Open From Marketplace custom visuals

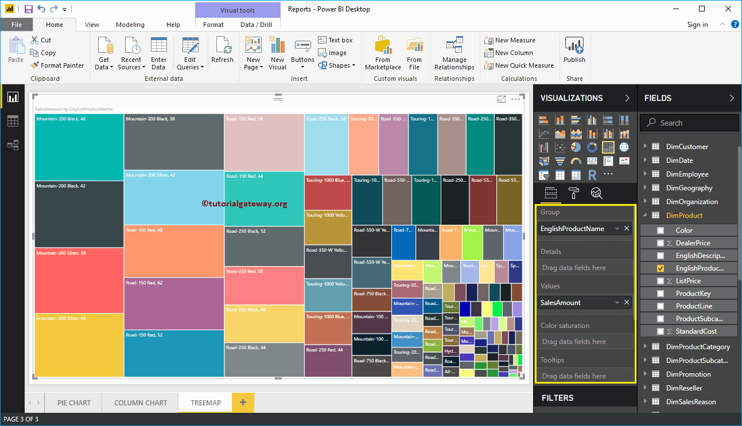point(383,53)
